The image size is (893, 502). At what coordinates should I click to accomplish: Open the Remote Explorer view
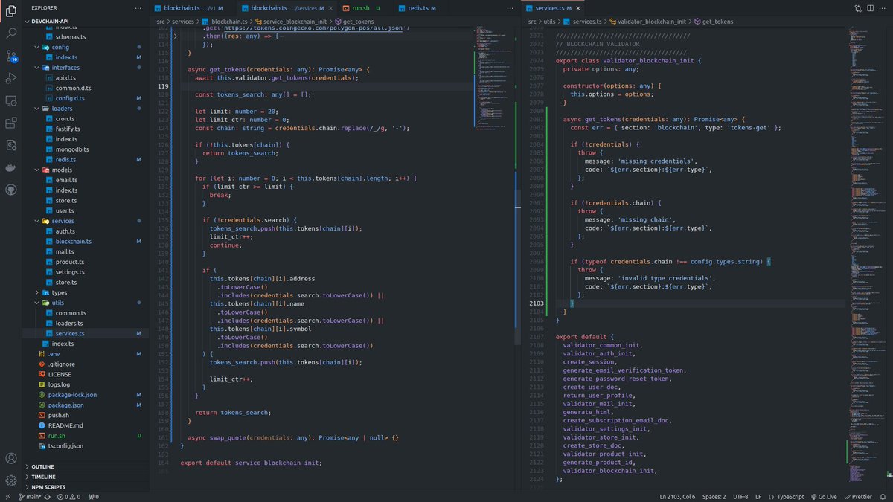click(11, 100)
